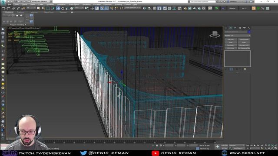
Task: Click the Symmetry modifier button
Action: pos(231,45)
